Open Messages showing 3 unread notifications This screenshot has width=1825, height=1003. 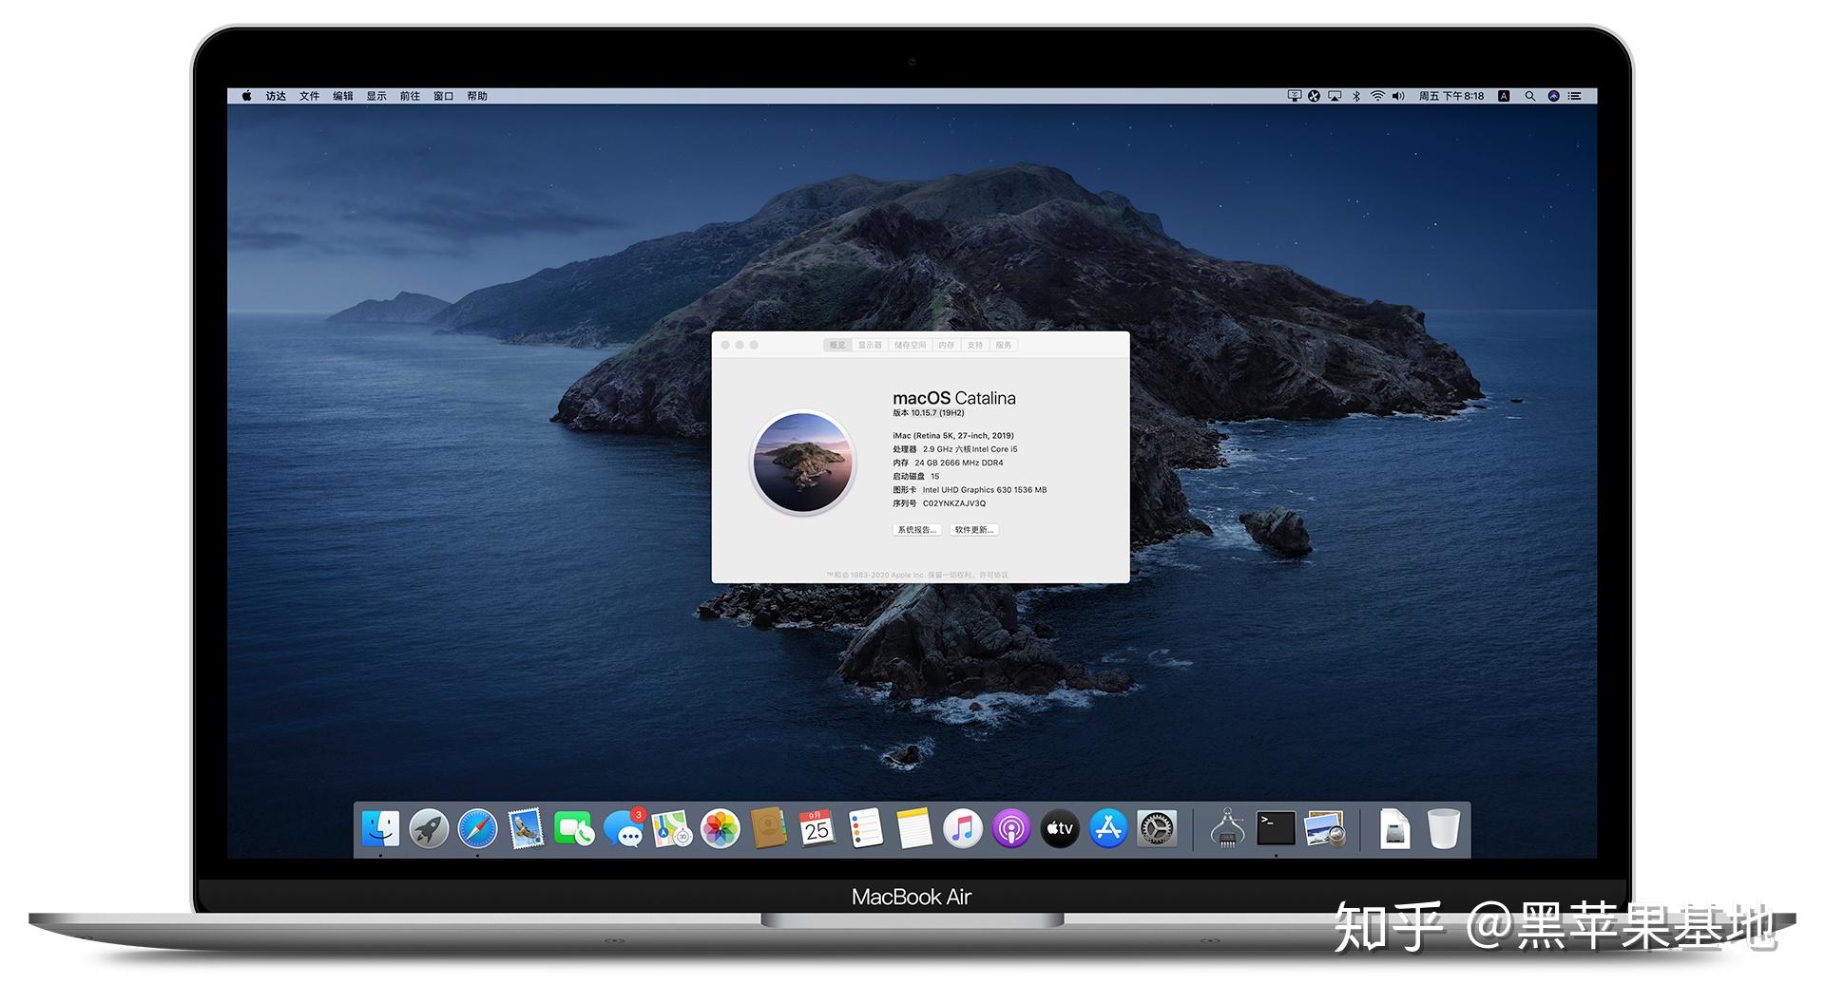tap(626, 830)
